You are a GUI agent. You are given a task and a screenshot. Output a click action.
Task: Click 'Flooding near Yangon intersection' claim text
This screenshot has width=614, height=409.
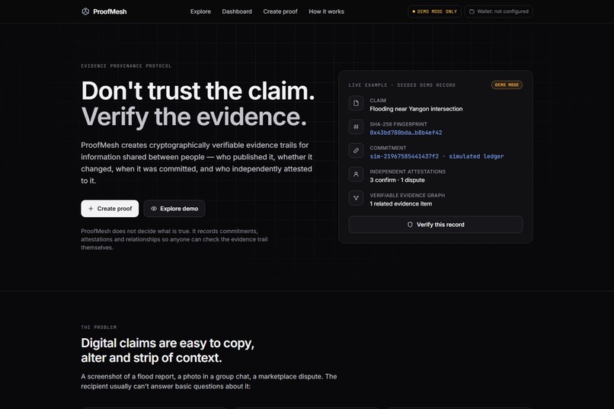tap(416, 109)
